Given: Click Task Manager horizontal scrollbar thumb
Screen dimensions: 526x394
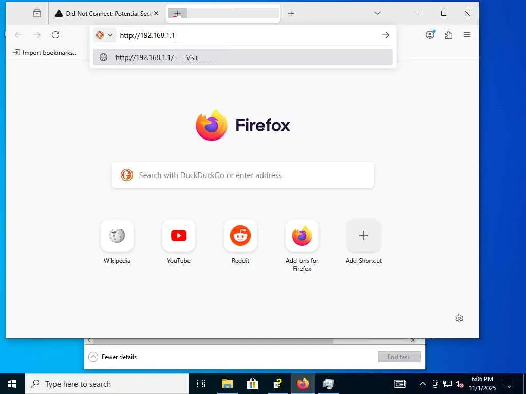Looking at the screenshot, I should (213, 341).
